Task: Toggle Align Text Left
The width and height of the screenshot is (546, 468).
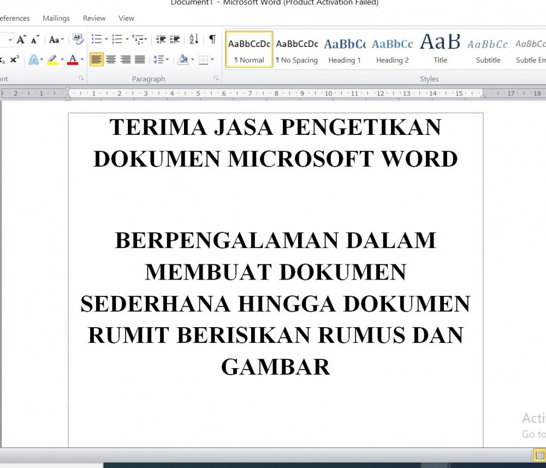Action: [97, 60]
